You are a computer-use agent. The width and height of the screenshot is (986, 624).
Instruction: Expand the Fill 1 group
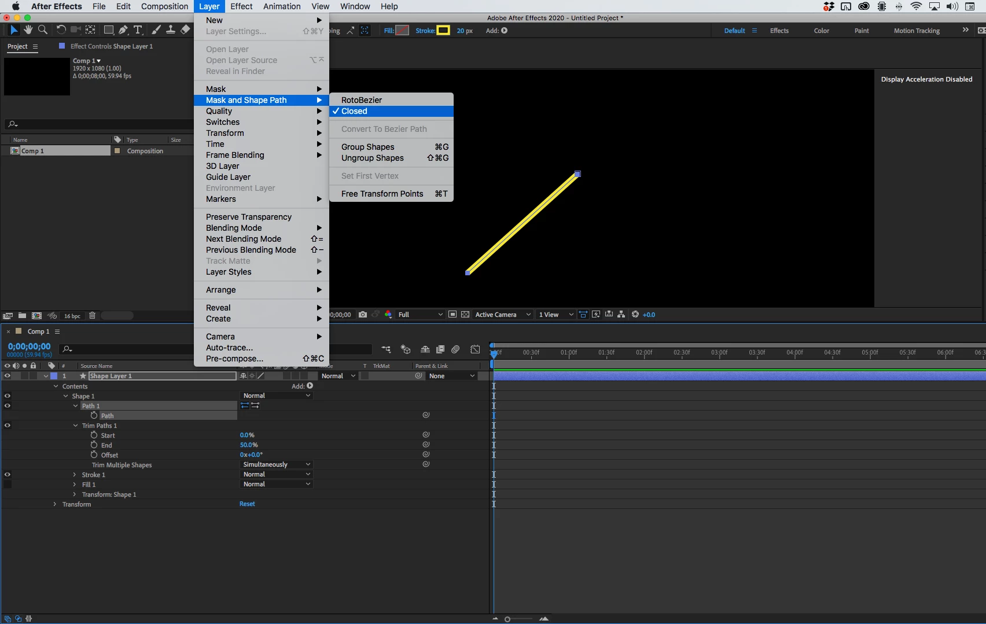[75, 485]
